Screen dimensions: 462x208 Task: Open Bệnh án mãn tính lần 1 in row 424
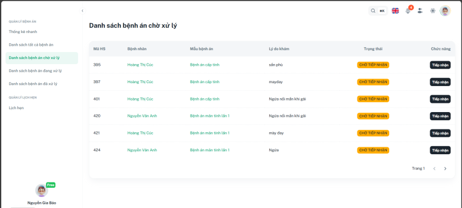[210, 150]
